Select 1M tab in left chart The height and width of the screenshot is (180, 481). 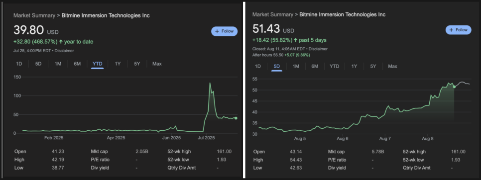point(58,64)
